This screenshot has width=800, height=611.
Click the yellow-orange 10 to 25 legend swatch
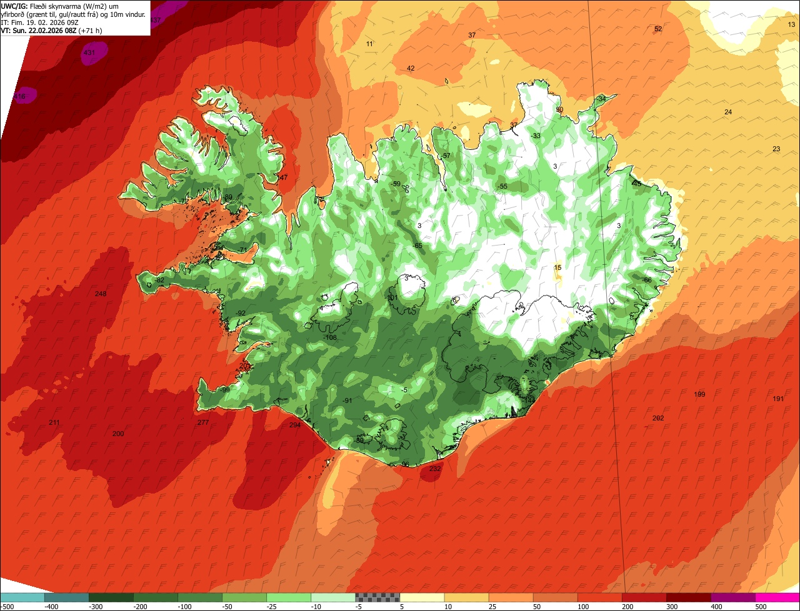(466, 597)
